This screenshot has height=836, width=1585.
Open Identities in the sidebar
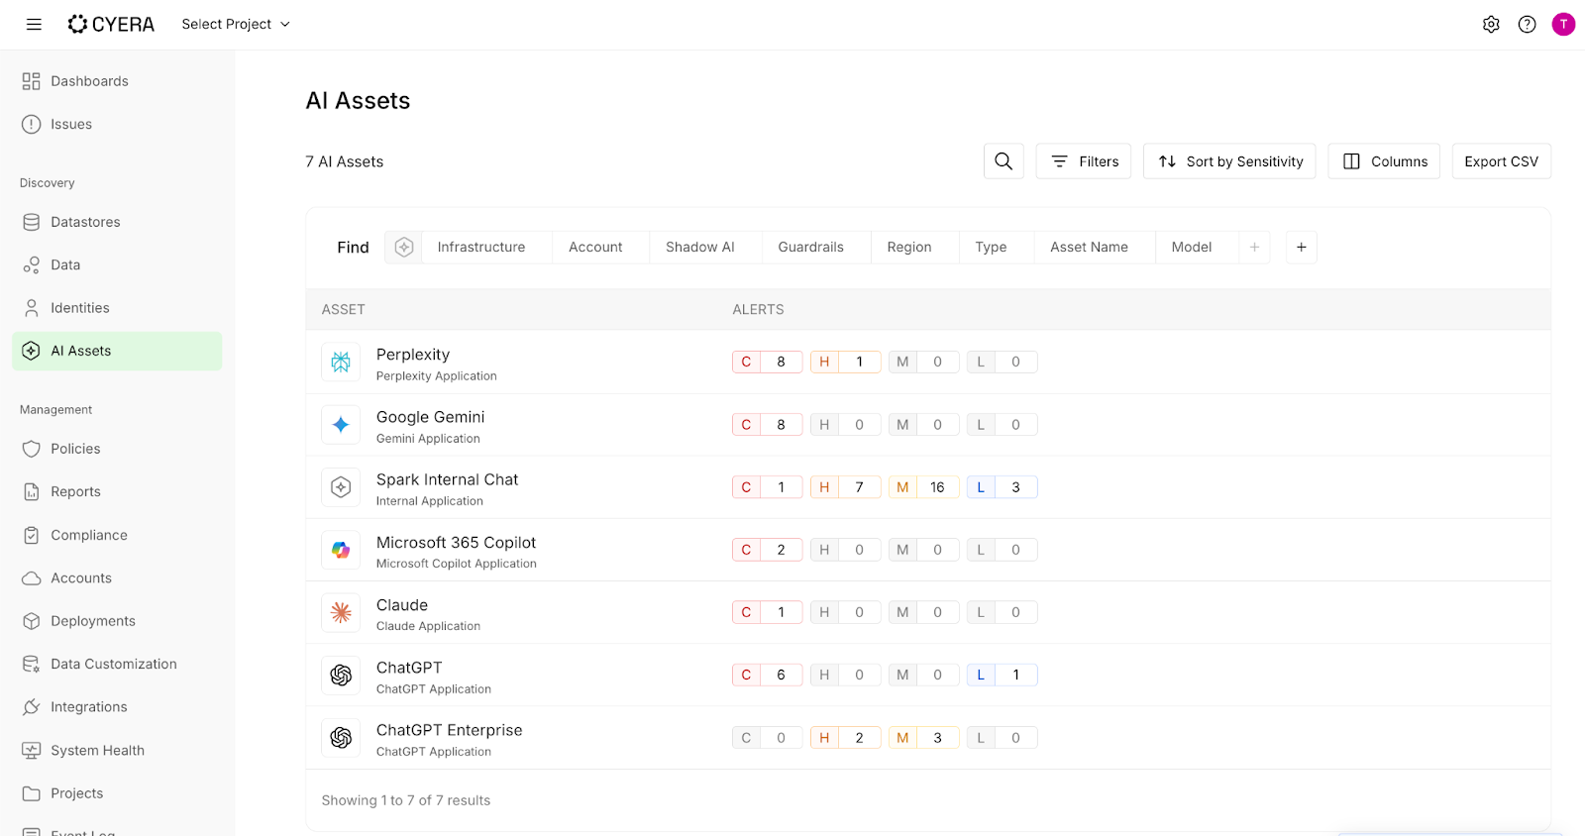[x=117, y=308]
